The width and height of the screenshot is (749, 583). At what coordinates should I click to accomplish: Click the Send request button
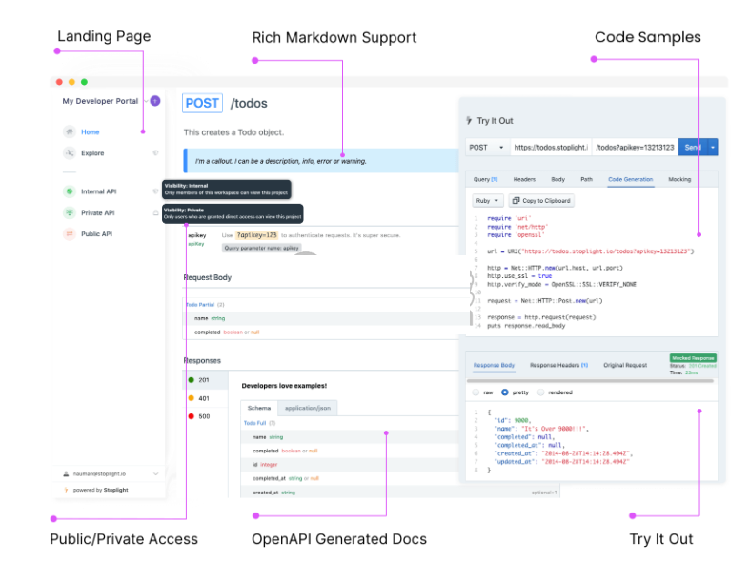point(693,147)
